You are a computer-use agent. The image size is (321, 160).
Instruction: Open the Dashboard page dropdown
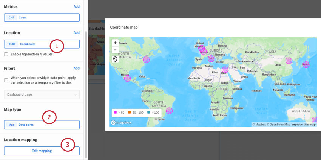(x=42, y=94)
